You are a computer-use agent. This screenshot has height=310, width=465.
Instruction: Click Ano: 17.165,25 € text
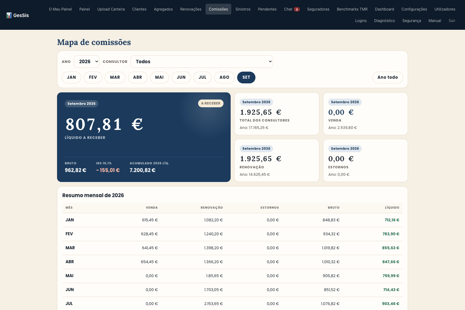(x=254, y=128)
